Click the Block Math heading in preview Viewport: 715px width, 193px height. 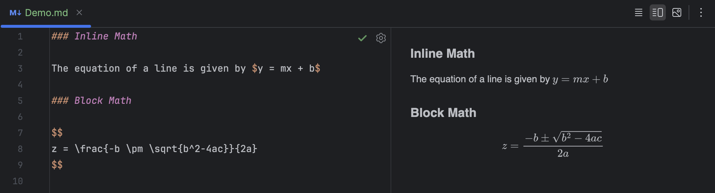coord(443,113)
